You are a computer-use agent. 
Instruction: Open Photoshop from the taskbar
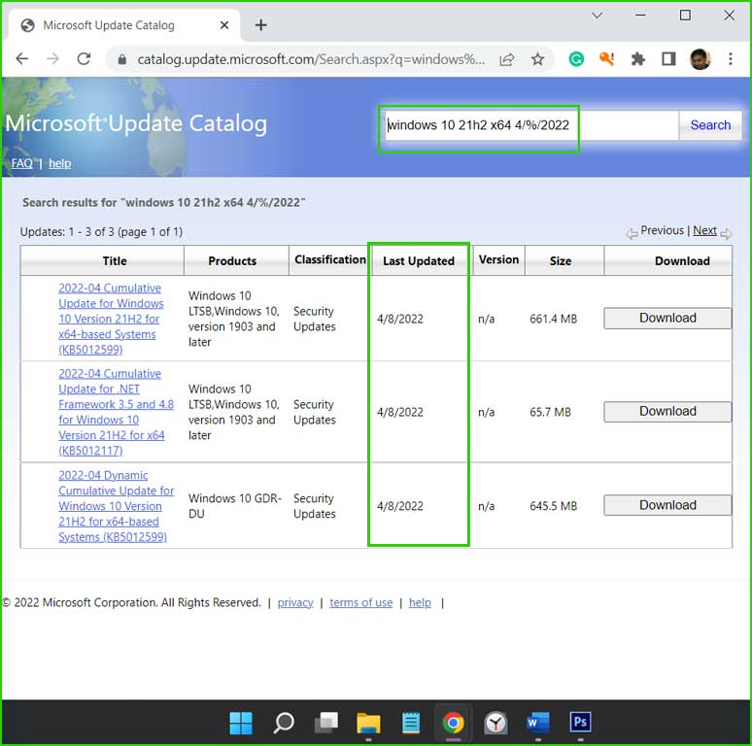coord(580,722)
